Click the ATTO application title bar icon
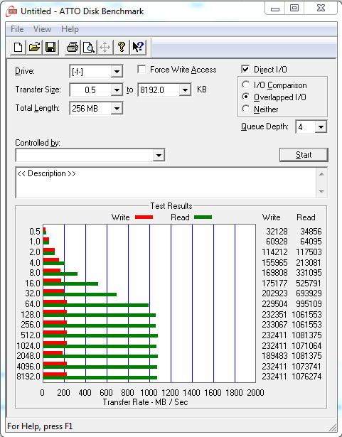Image resolution: width=342 pixels, height=437 pixels. click(11, 11)
